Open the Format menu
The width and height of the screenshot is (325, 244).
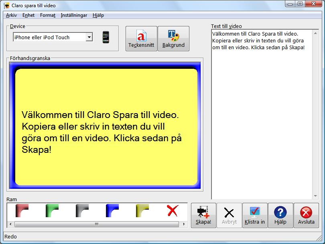pos(48,15)
